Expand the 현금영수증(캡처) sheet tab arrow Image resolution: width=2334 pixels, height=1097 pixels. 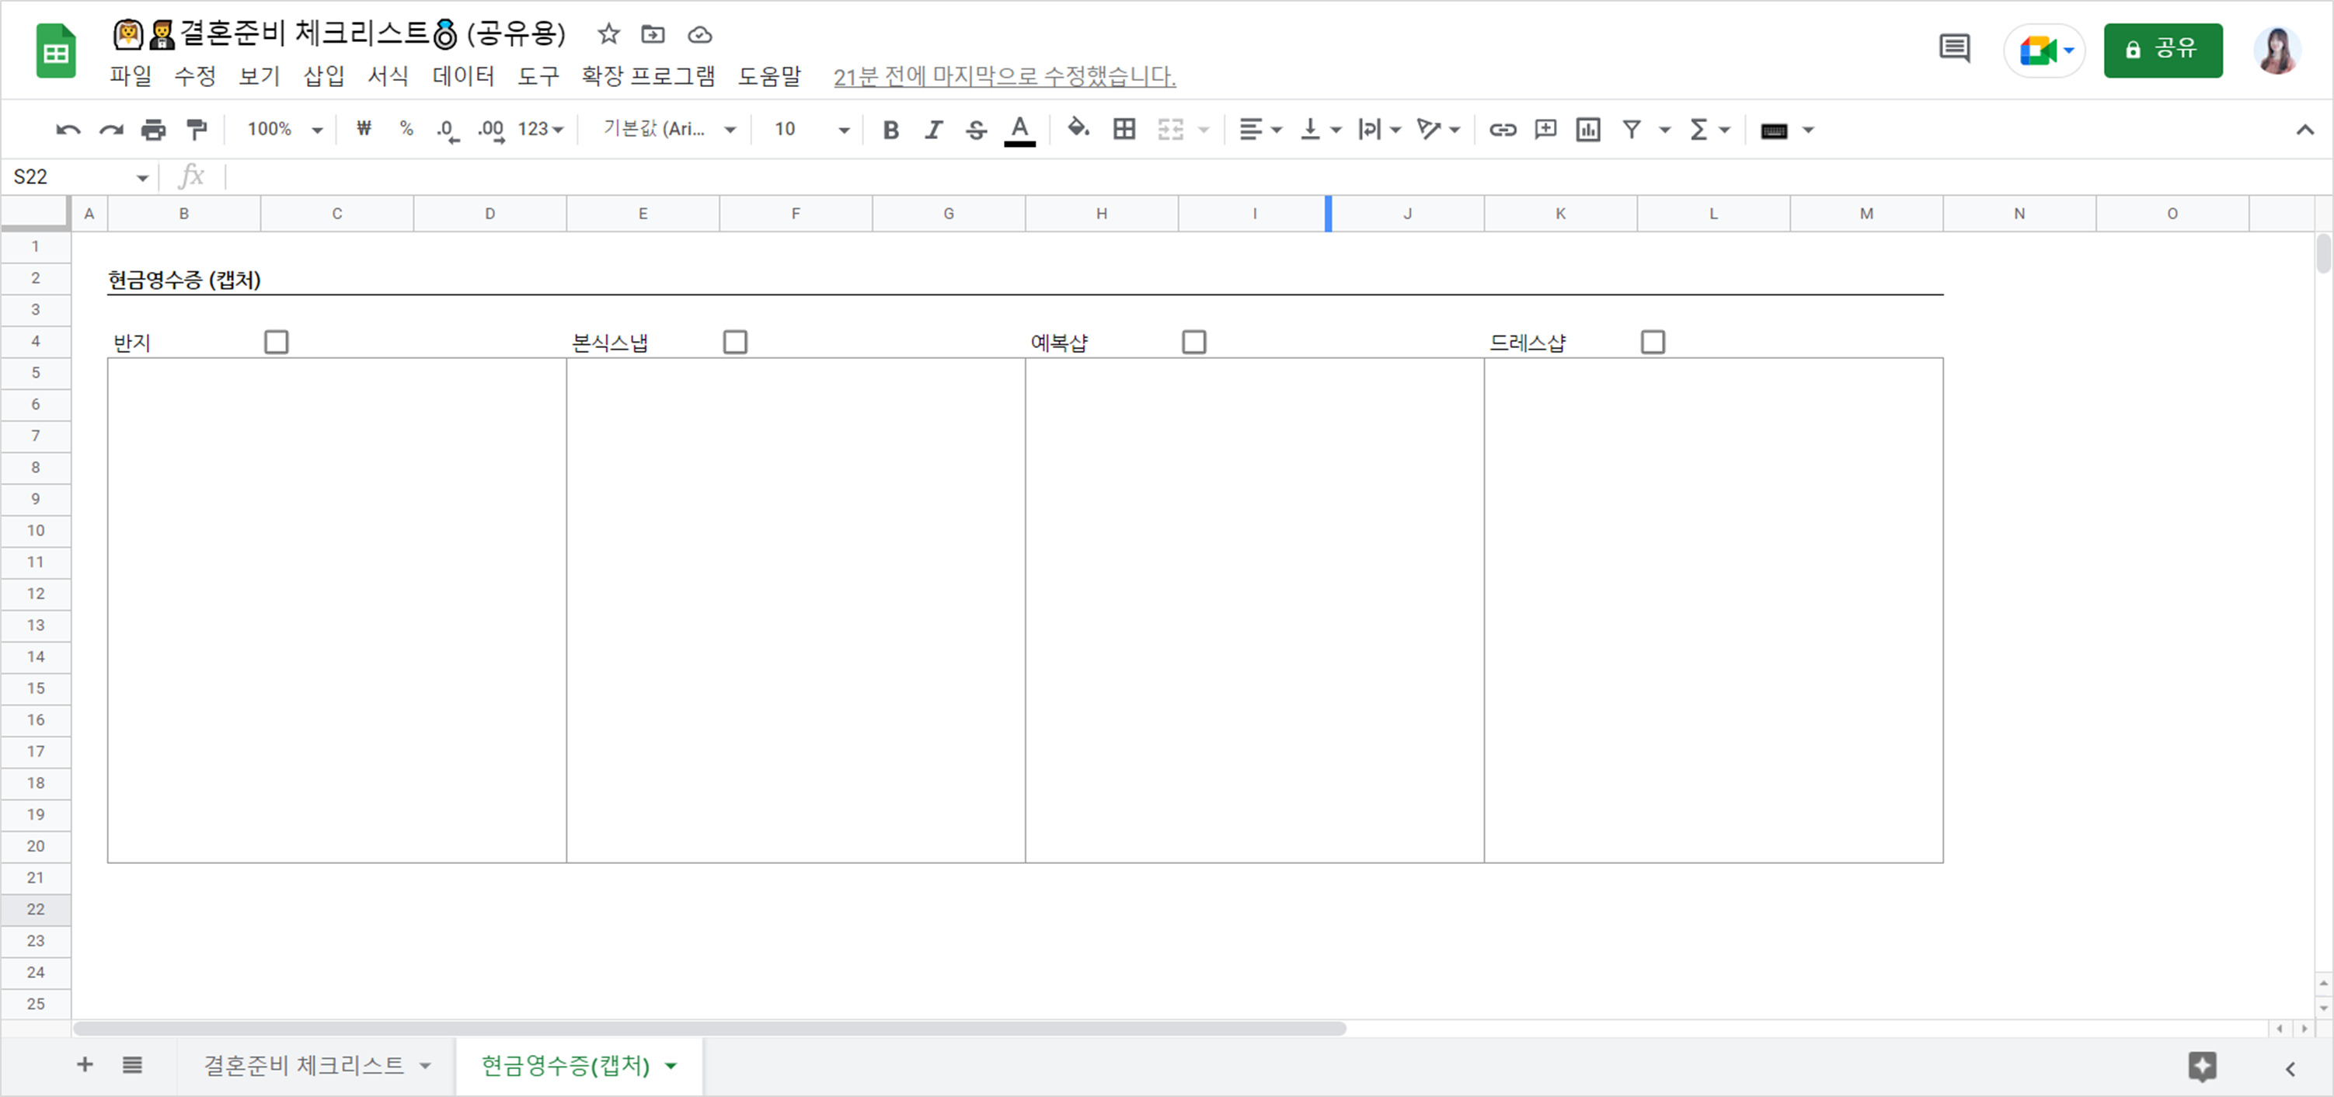pyautogui.click(x=671, y=1065)
